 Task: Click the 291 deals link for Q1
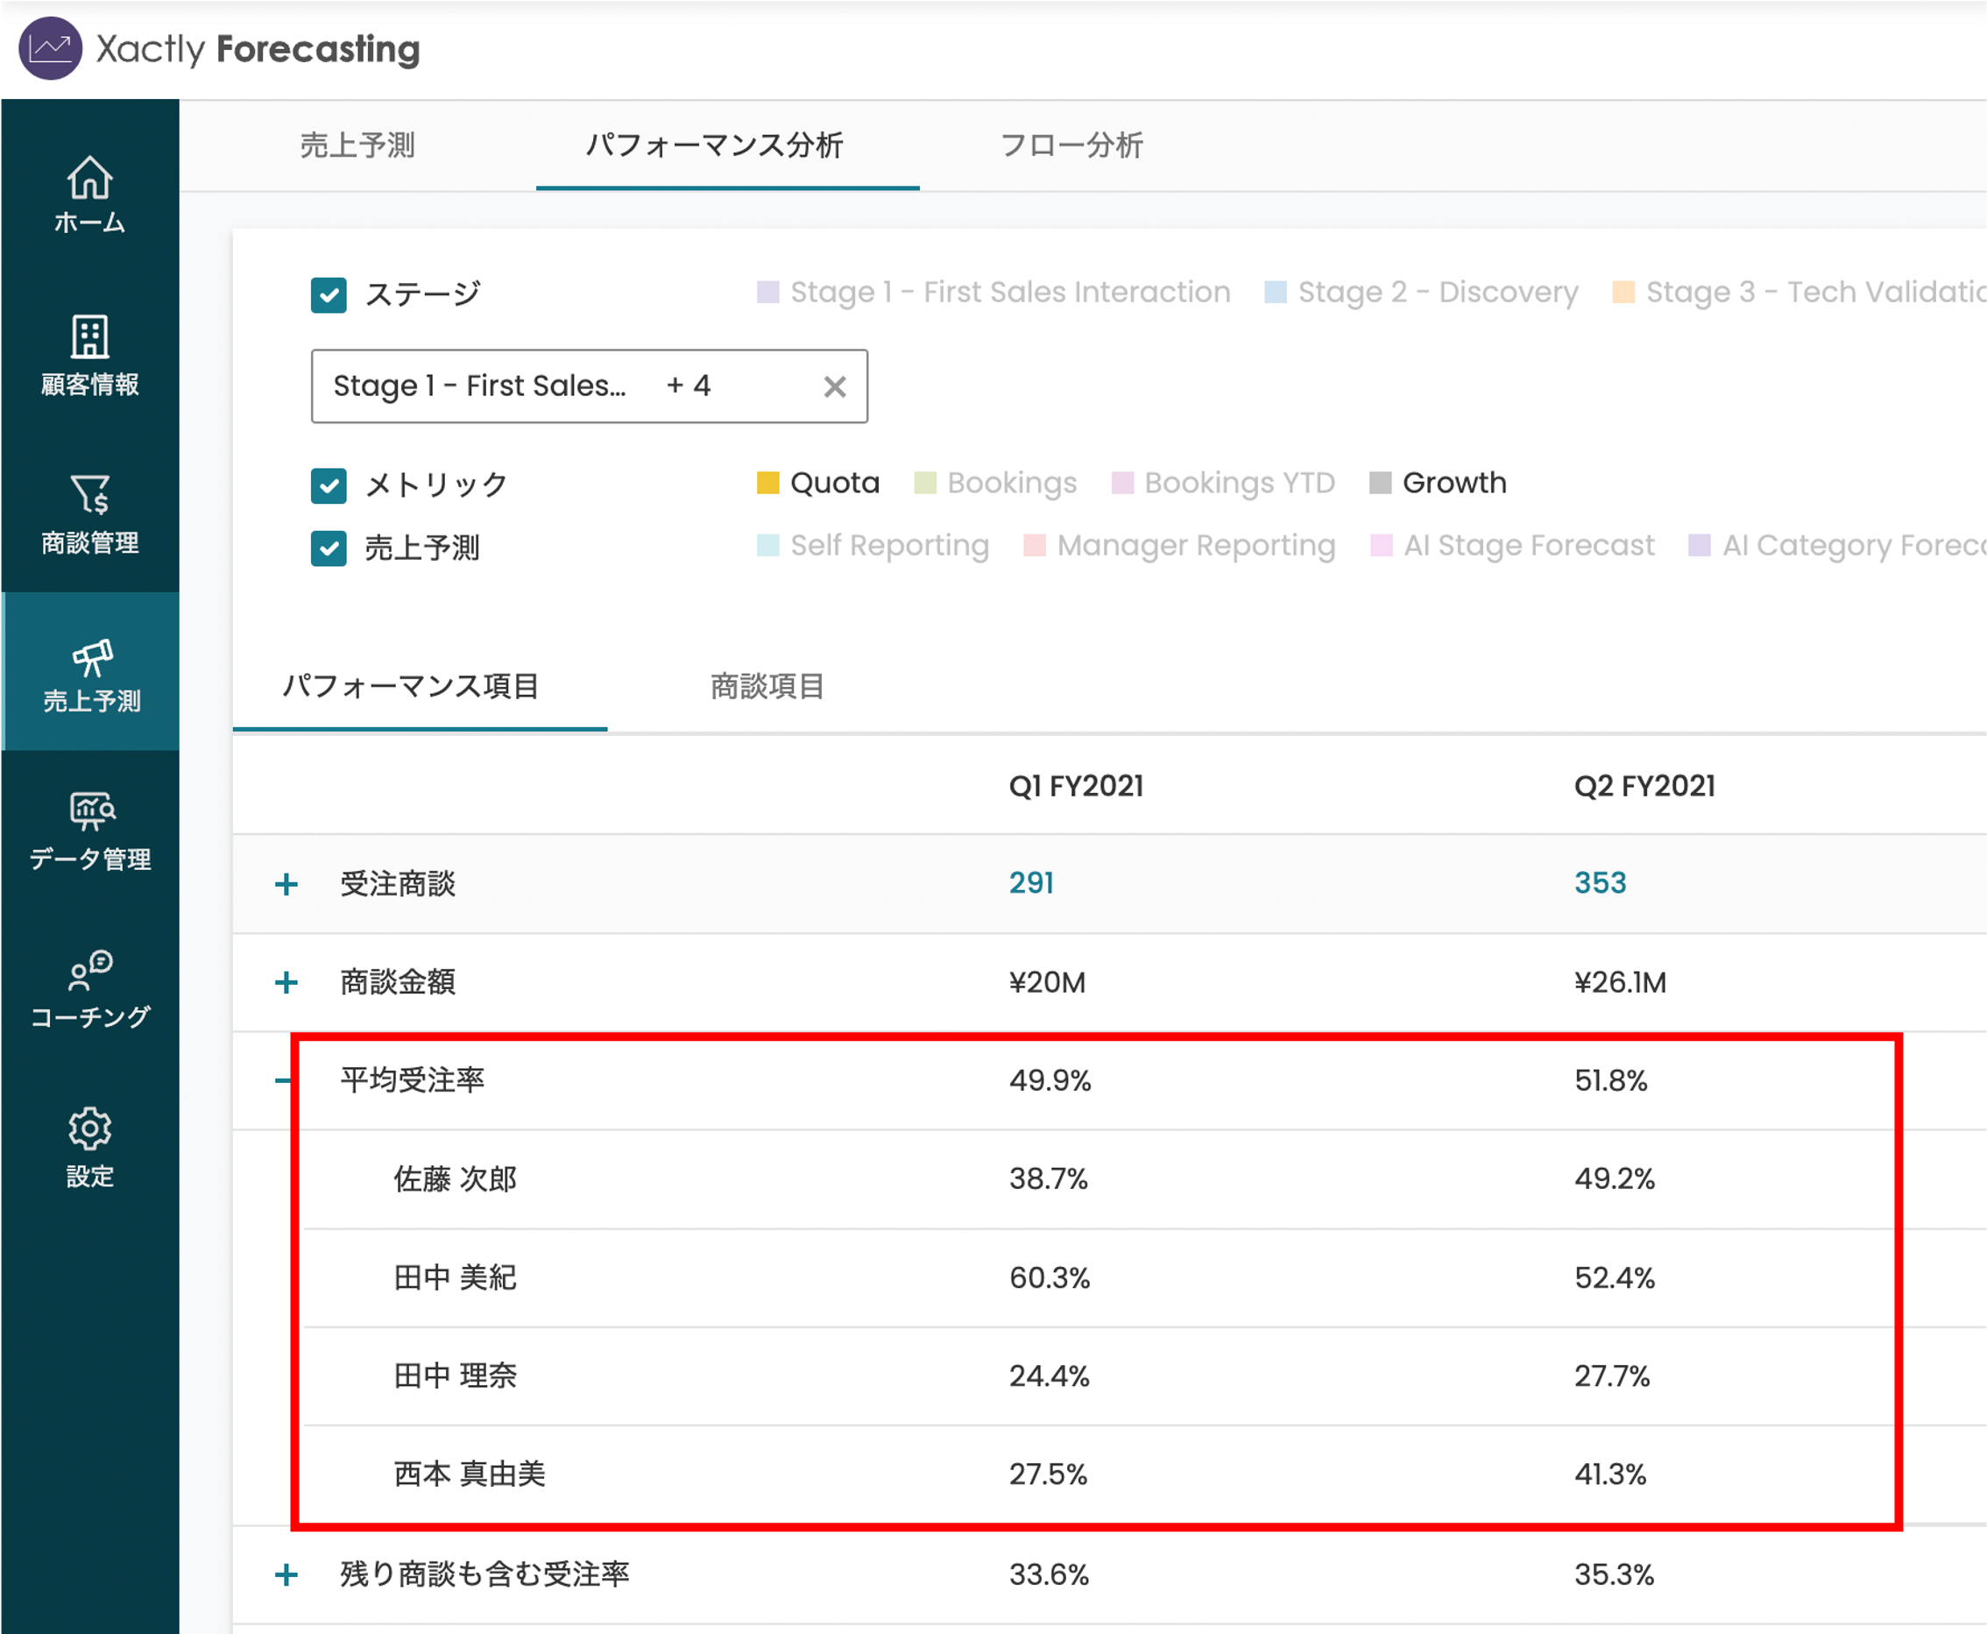point(1030,883)
